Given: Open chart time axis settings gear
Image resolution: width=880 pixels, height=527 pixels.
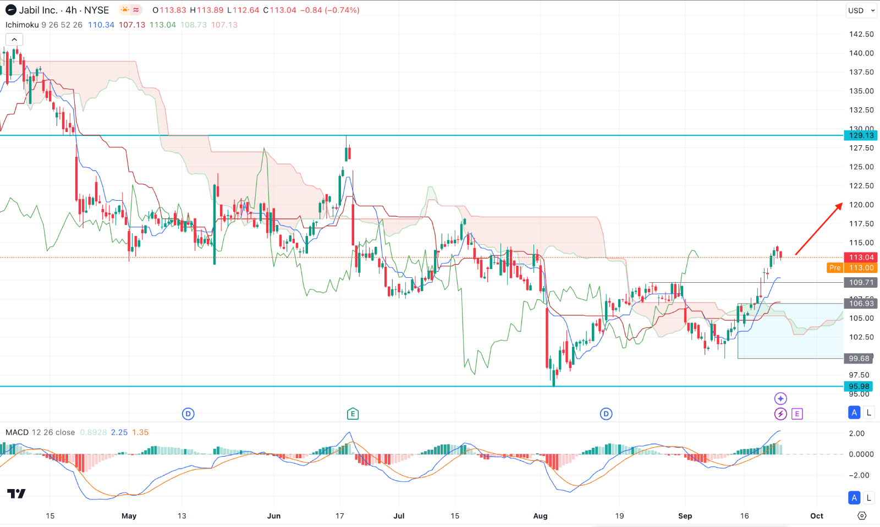Looking at the screenshot, I should click(862, 515).
